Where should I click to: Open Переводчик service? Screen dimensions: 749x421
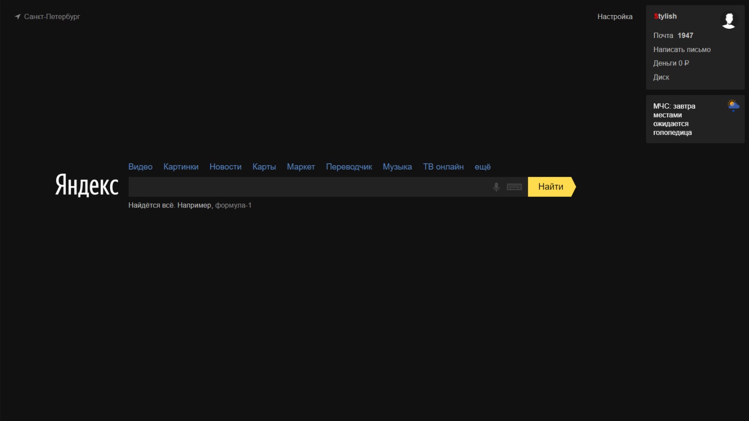349,167
